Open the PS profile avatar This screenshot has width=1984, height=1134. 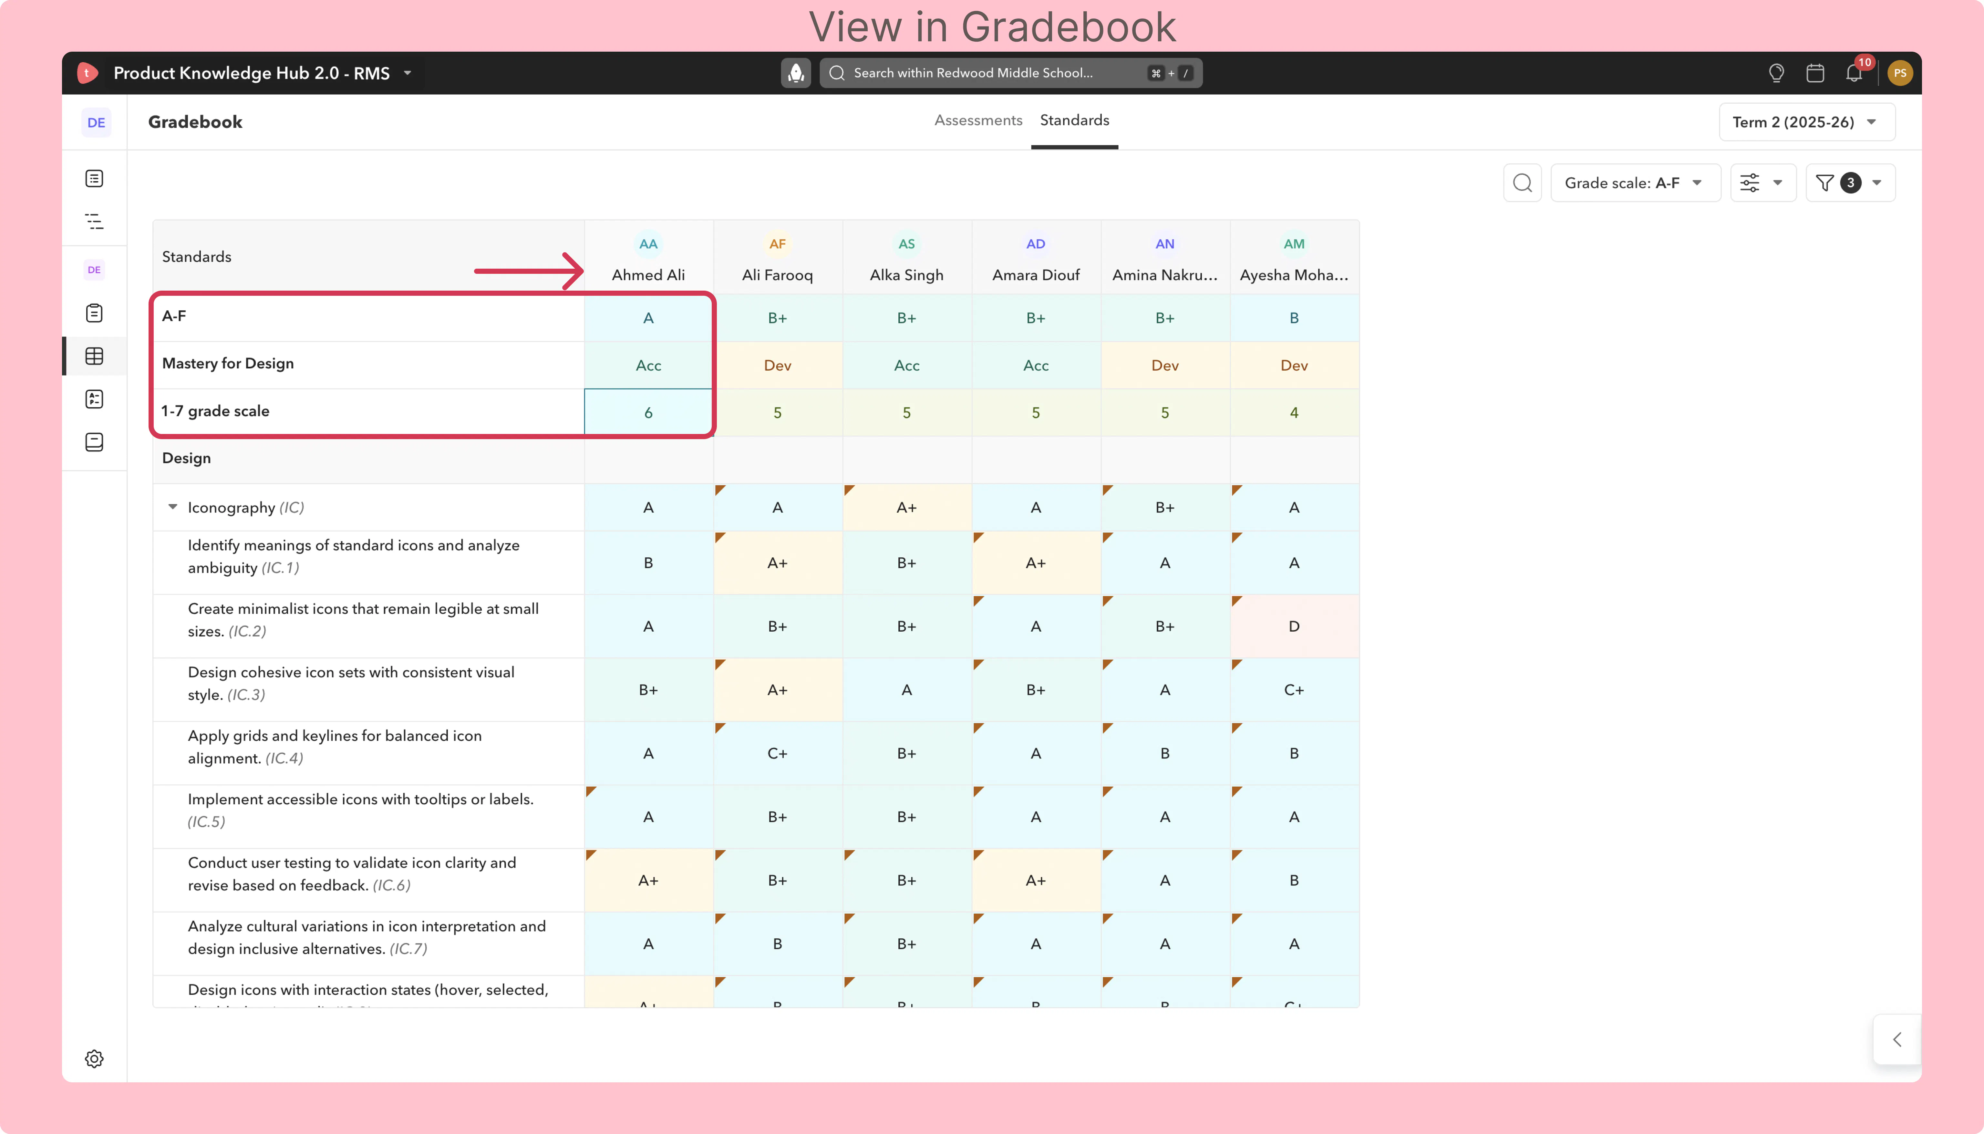(1900, 73)
